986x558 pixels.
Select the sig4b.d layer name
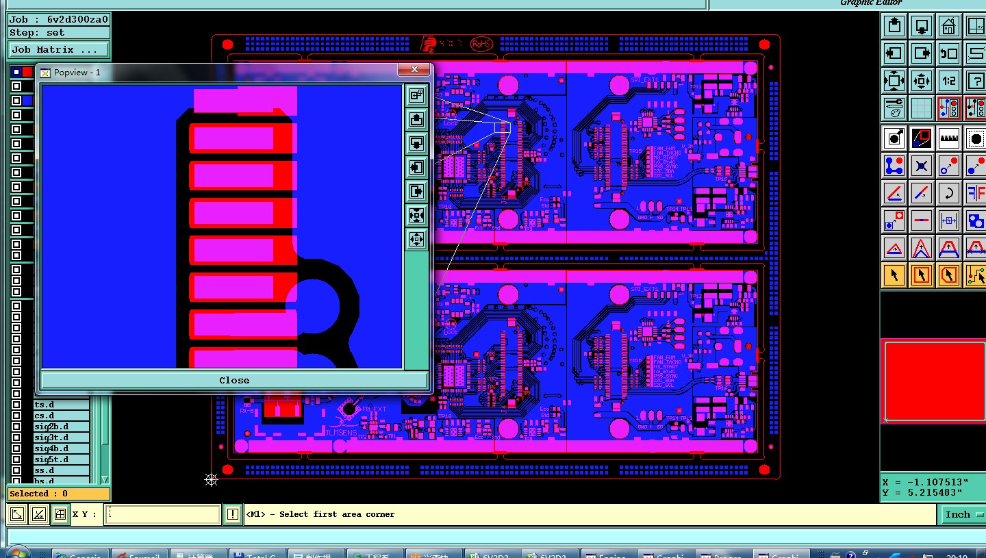[62, 448]
